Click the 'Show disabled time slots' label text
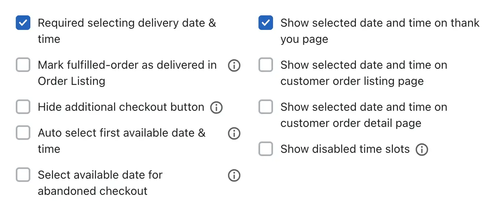The height and width of the screenshot is (211, 487). [x=345, y=149]
